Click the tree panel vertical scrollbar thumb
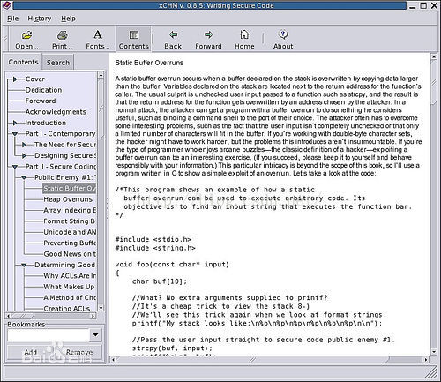 (101, 108)
